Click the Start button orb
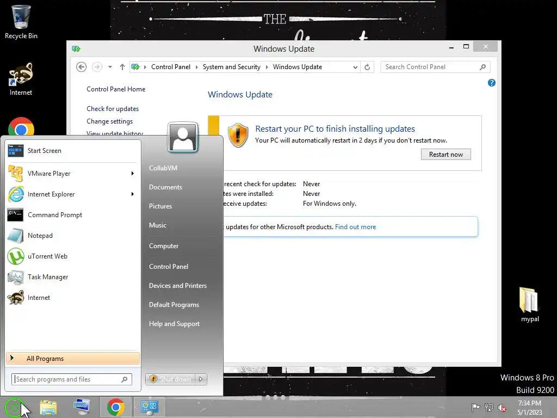Screen dimensions: 557x418 coord(14,407)
